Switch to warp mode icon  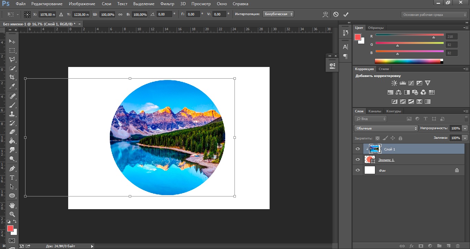coord(325,14)
